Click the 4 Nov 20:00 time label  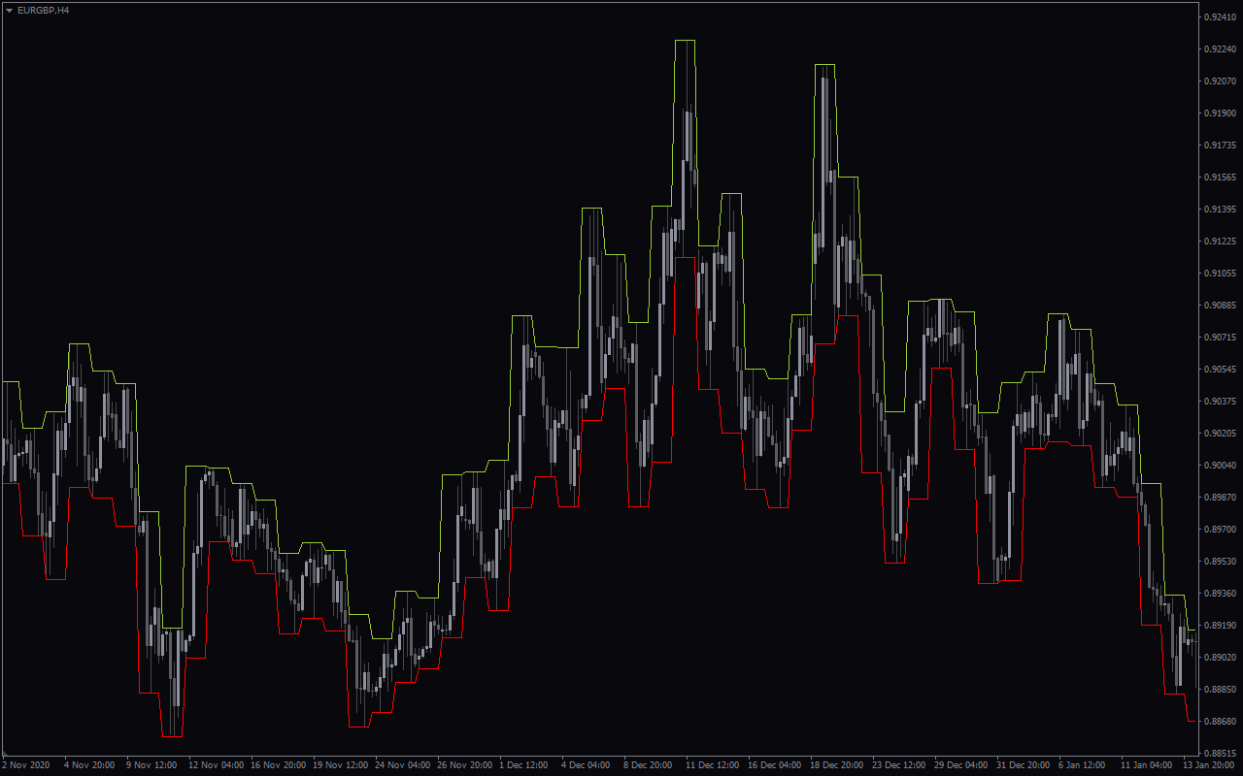90,764
